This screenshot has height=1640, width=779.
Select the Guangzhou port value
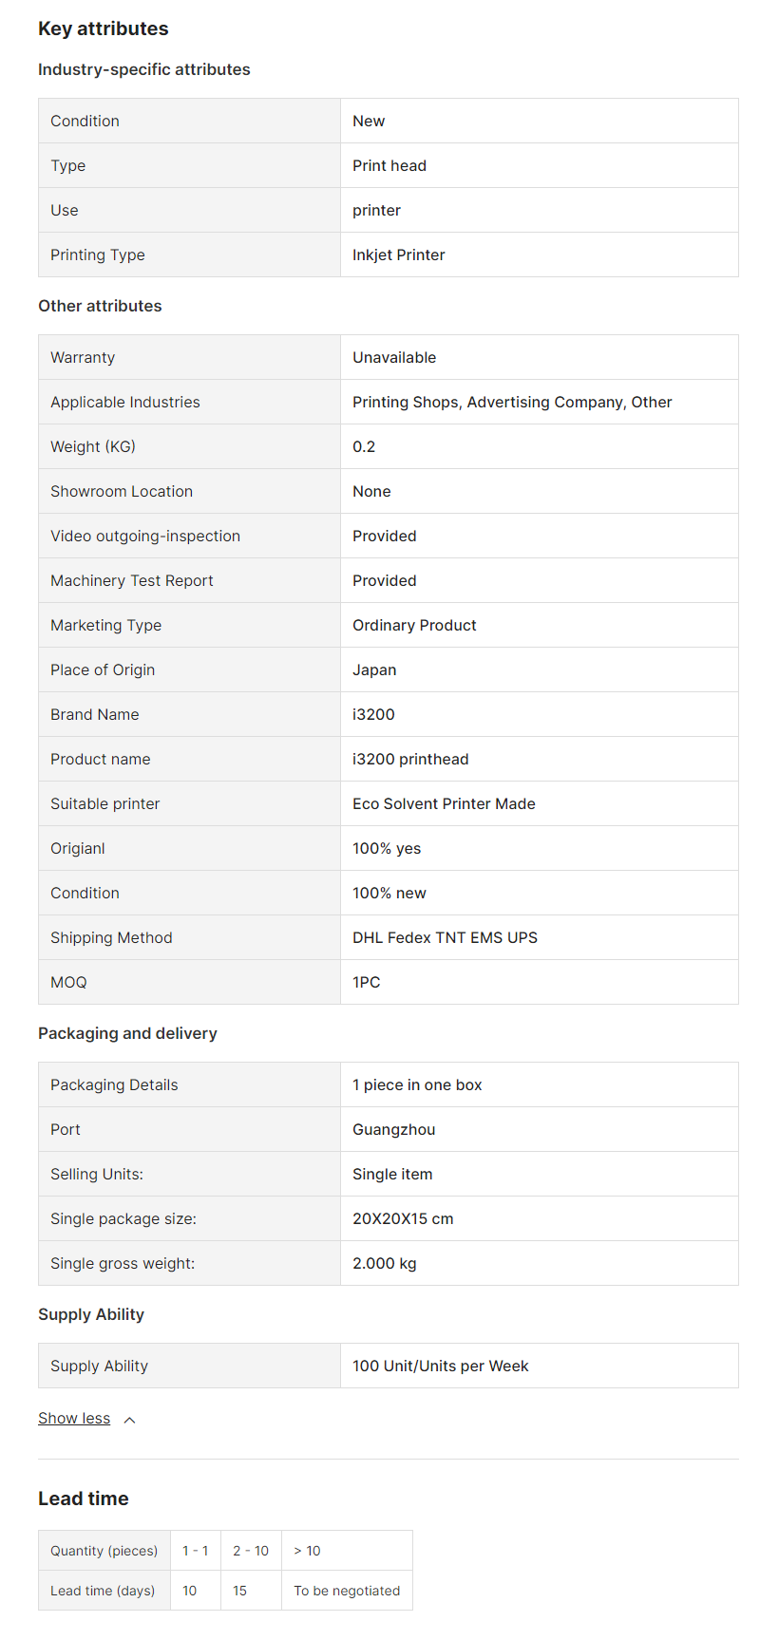pyautogui.click(x=394, y=1129)
